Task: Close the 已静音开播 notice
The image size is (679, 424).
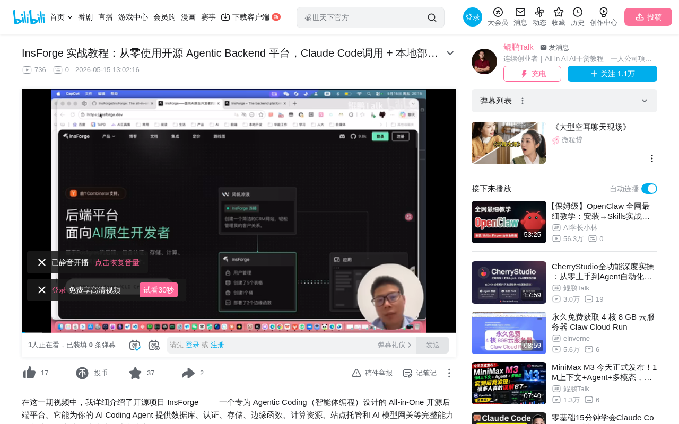Action: 42,262
